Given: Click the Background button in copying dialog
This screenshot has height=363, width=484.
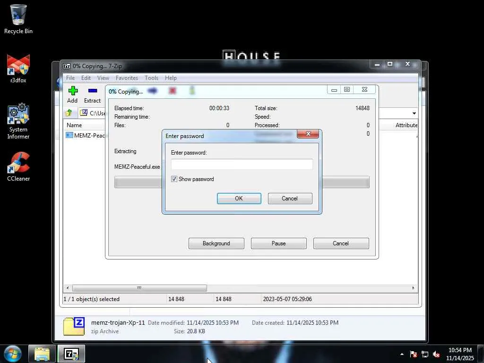Looking at the screenshot, I should 216,243.
